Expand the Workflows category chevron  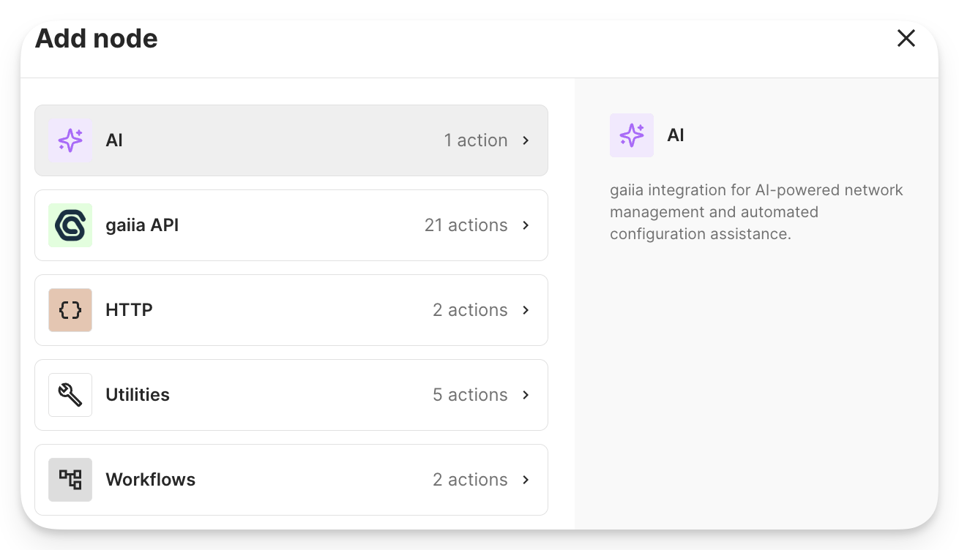525,480
